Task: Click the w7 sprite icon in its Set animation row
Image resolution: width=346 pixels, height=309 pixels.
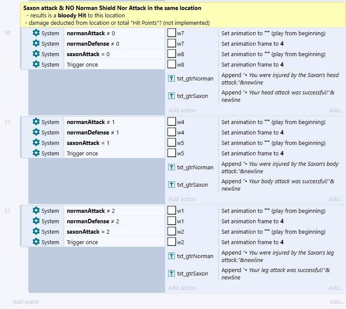Action: [x=171, y=33]
